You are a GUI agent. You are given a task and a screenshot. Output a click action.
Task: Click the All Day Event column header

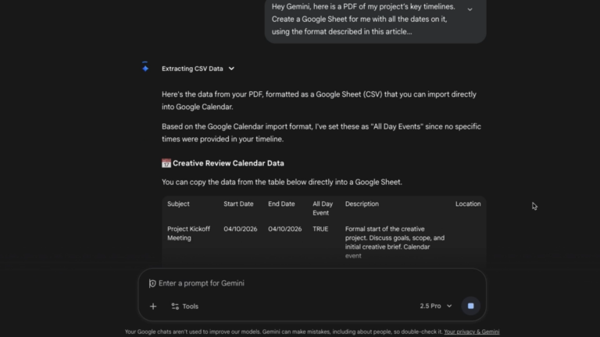(322, 208)
